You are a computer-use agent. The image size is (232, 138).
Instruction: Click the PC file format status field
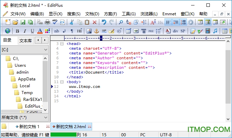(143, 135)
